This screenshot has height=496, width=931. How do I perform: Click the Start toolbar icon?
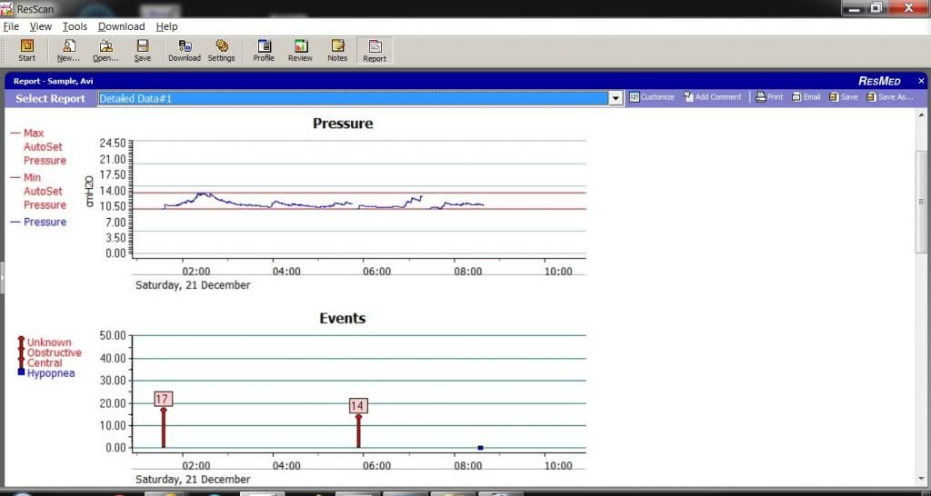(x=26, y=51)
